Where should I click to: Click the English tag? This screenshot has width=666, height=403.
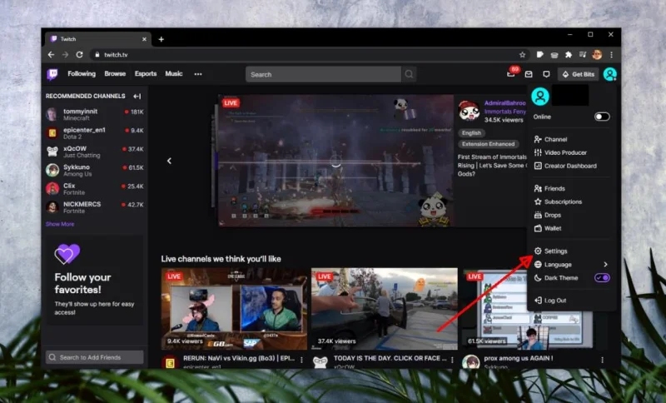471,133
